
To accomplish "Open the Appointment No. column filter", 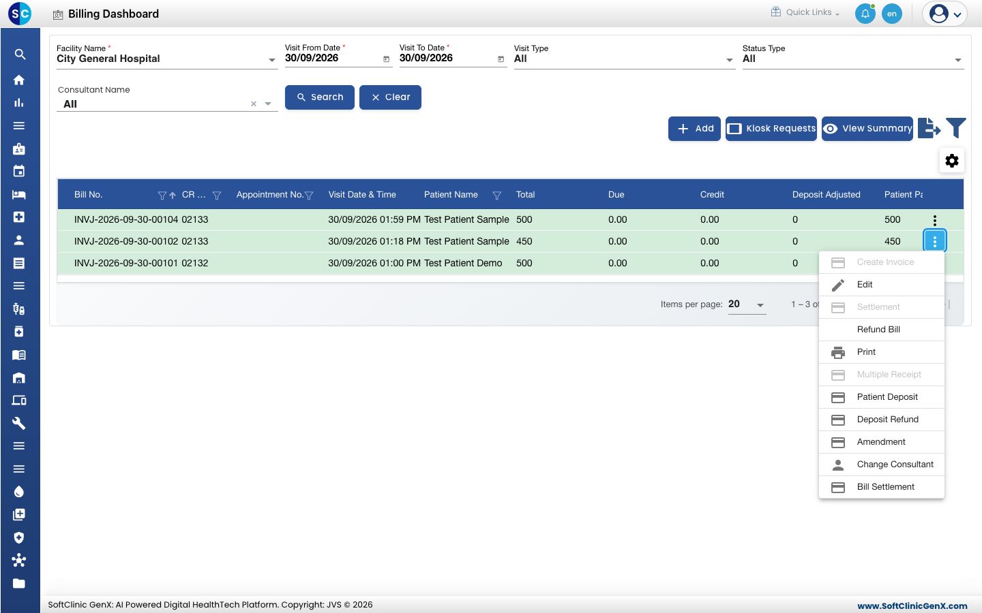I will pyautogui.click(x=309, y=195).
